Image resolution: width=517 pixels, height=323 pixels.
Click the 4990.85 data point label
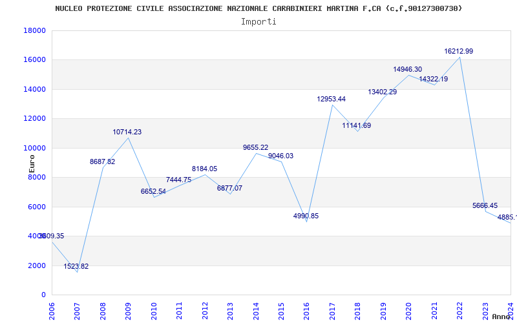[x=306, y=216]
